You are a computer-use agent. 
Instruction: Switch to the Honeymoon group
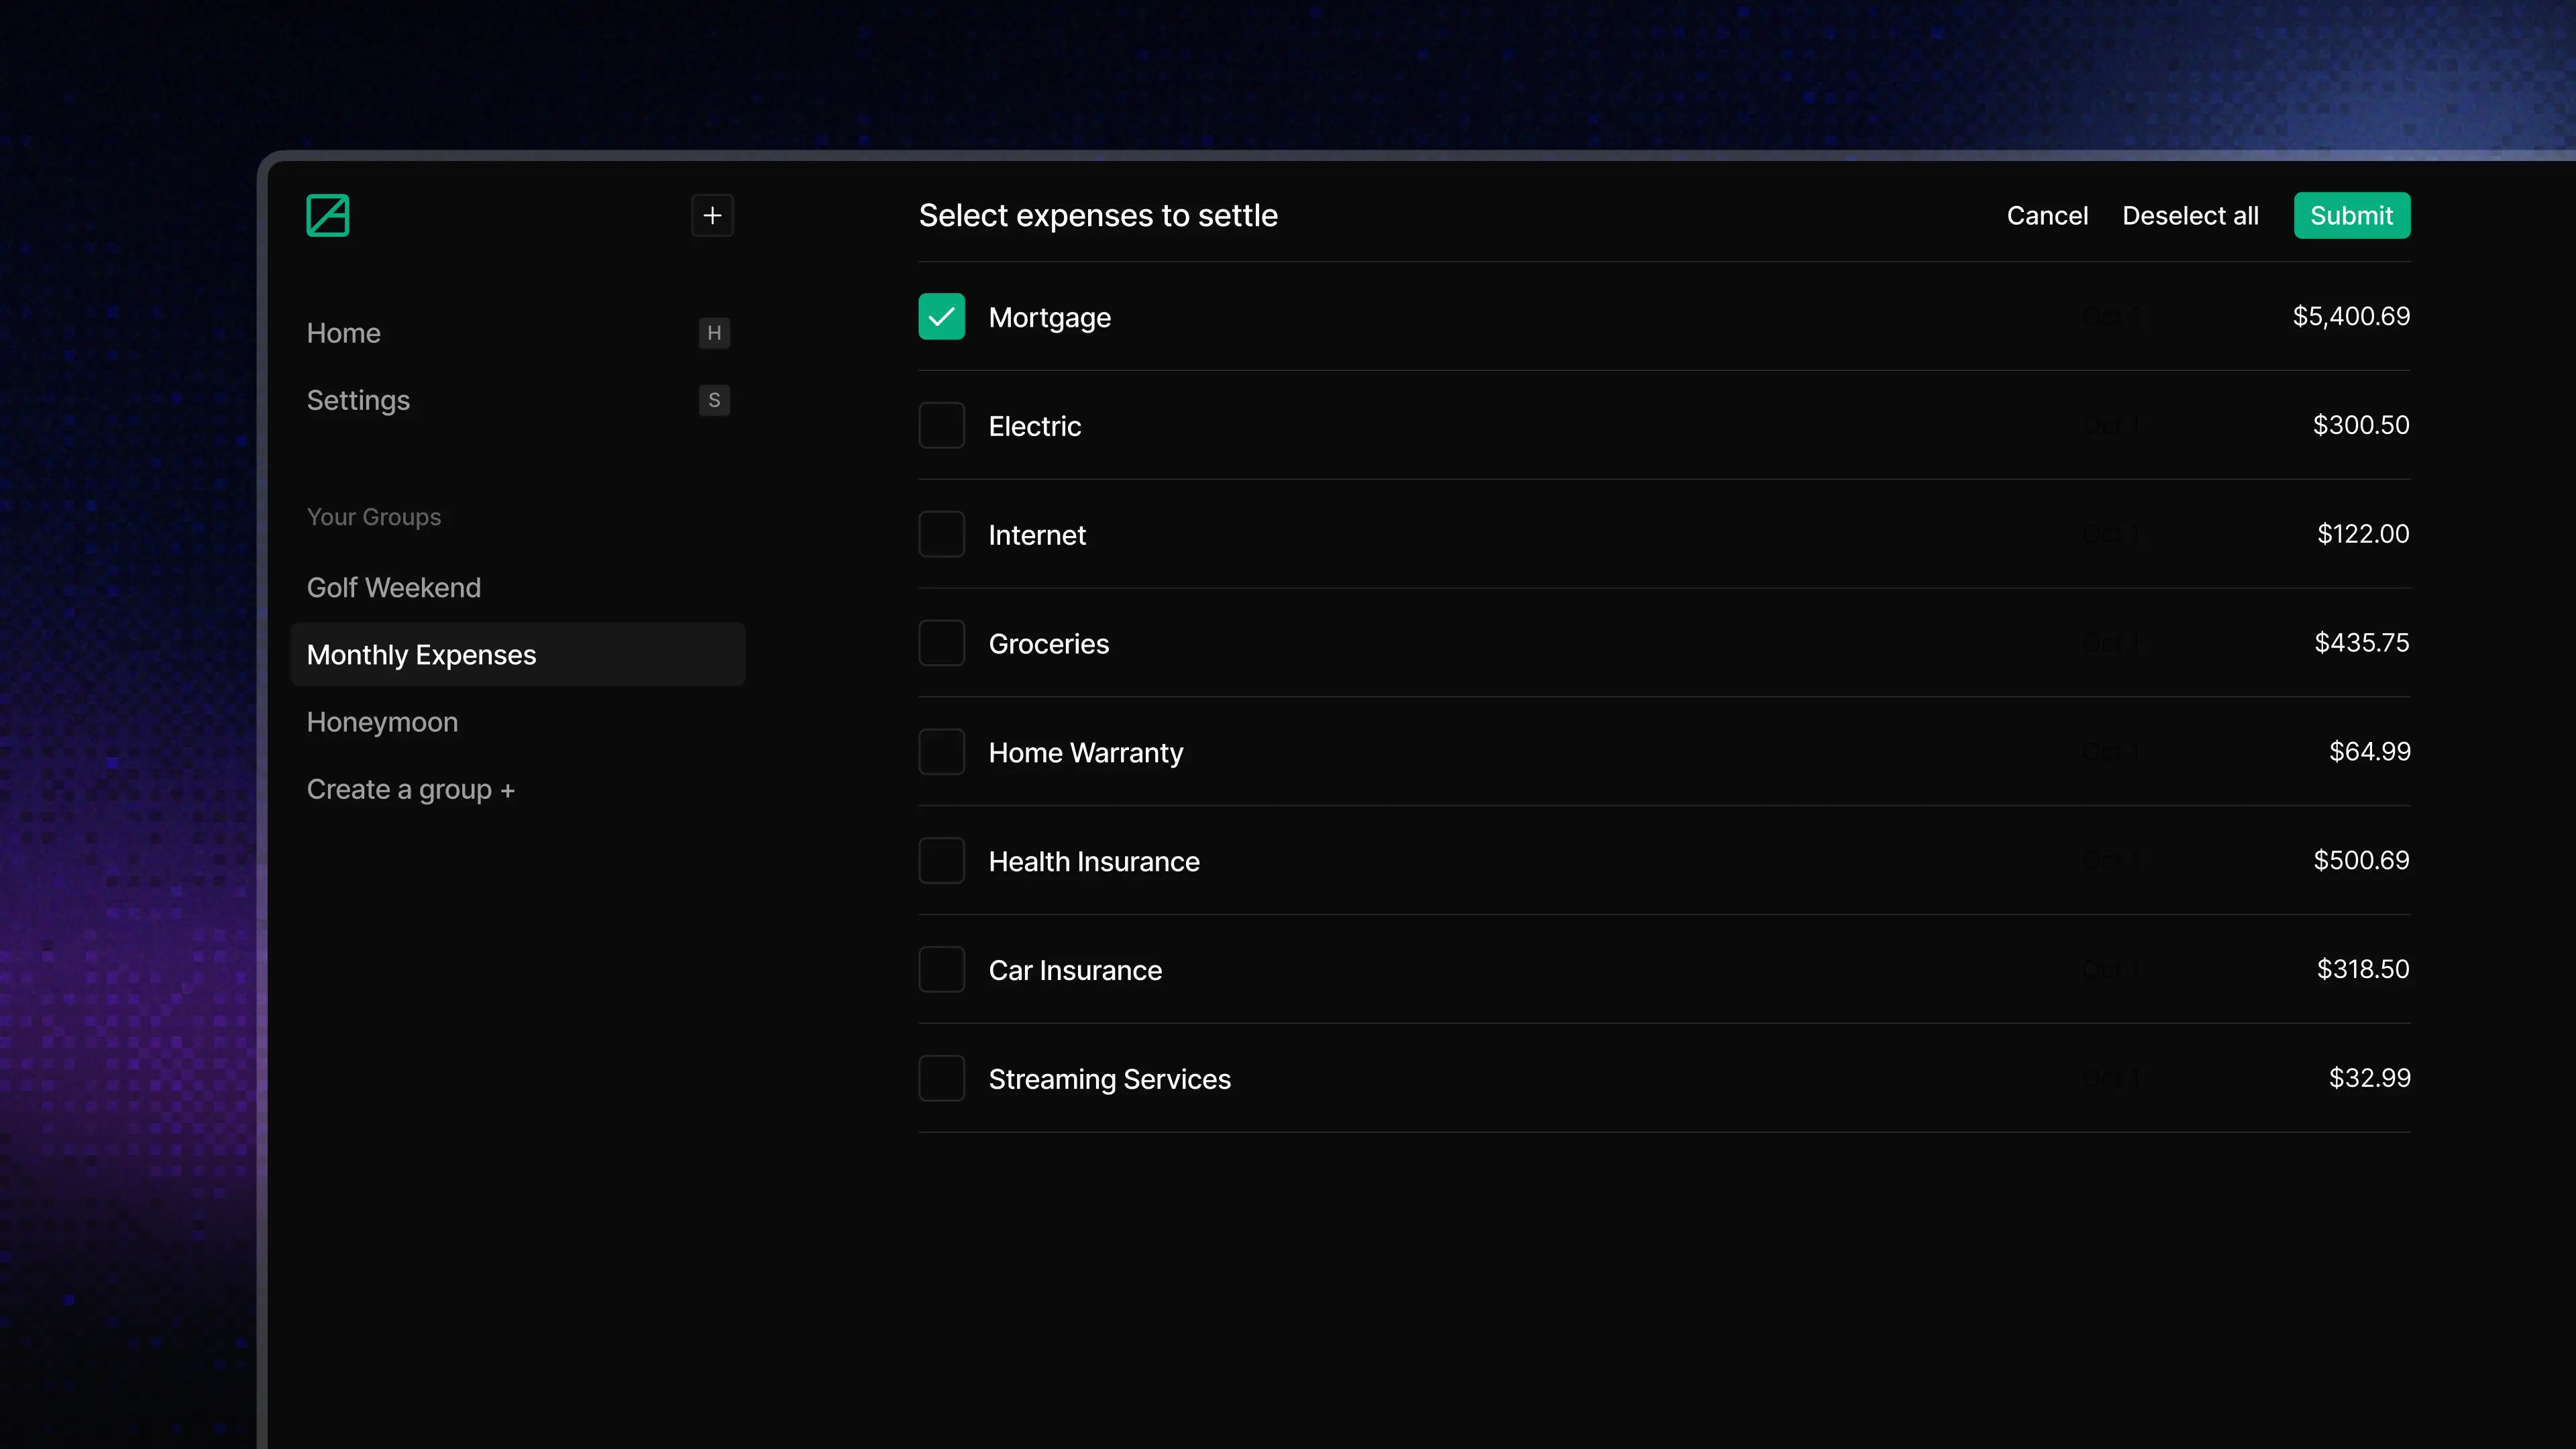[x=382, y=722]
